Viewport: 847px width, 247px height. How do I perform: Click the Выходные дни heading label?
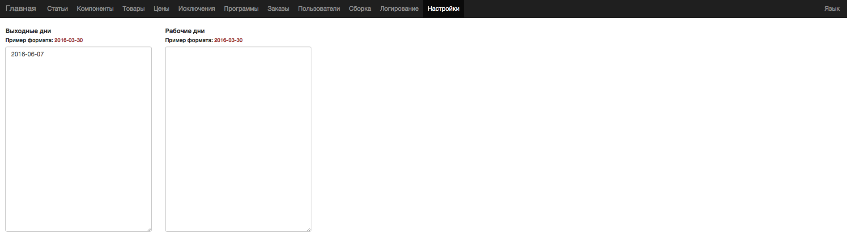tap(28, 31)
